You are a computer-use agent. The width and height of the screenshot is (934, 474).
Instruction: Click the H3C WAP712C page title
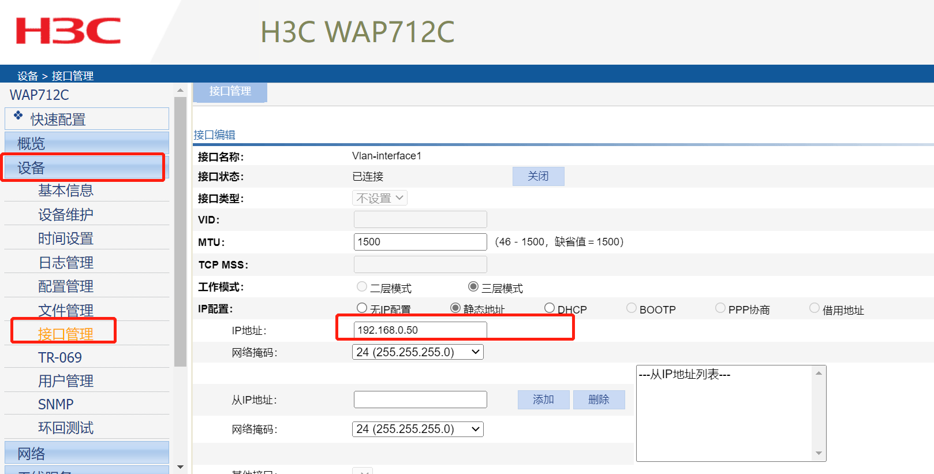coord(358,32)
